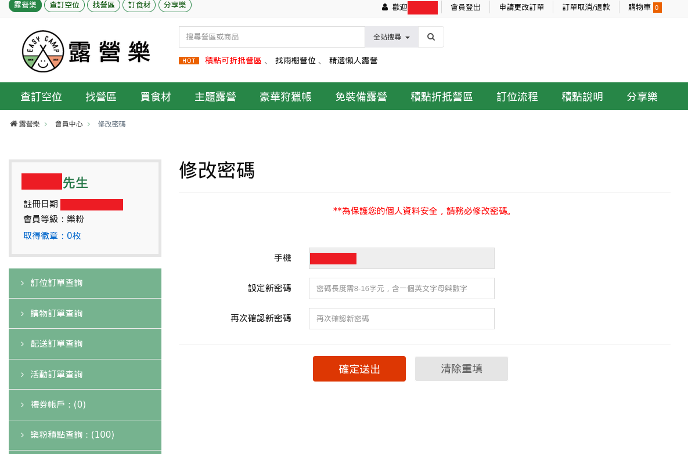Open the shopping cart count badge
The width and height of the screenshot is (688, 454).
tap(657, 8)
